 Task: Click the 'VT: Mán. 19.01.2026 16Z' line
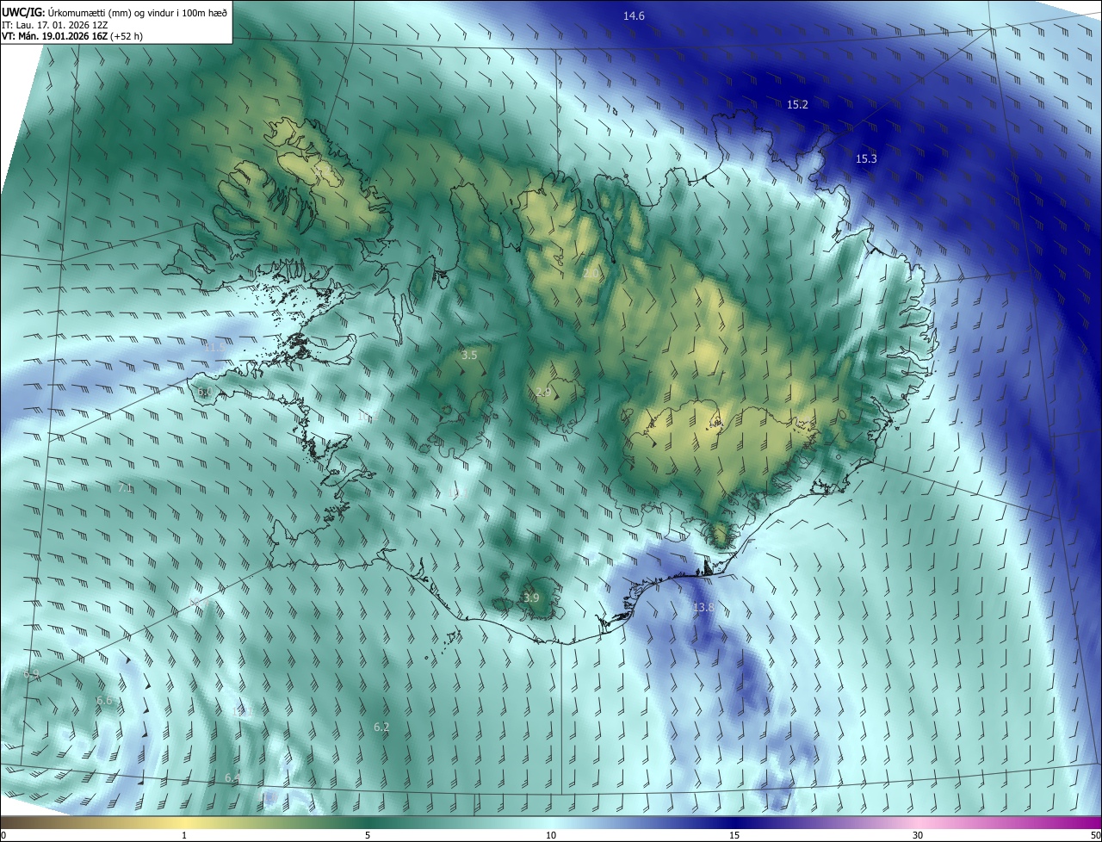click(x=71, y=37)
